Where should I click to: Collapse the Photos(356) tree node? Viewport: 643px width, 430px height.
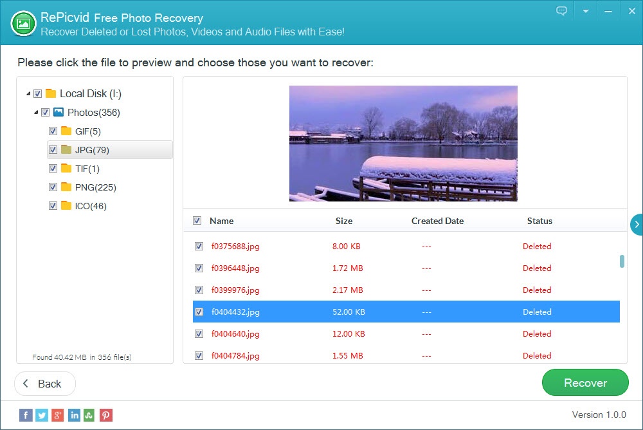pyautogui.click(x=36, y=112)
